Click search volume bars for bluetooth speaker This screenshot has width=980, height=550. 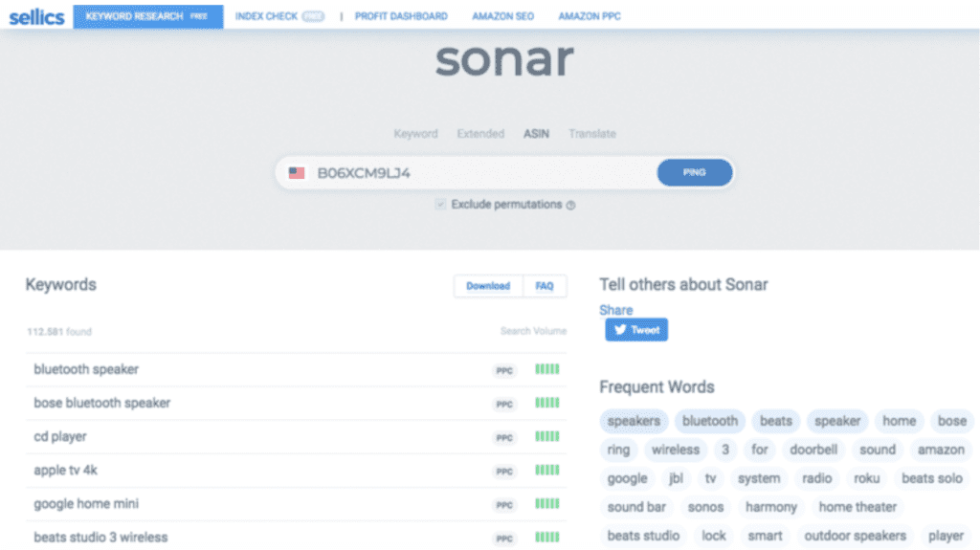click(x=546, y=369)
